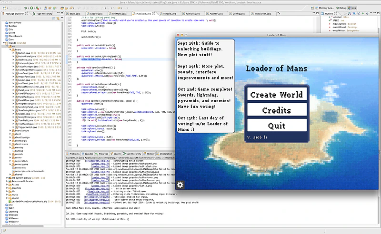Expand the graphics folder
The image size is (381, 234).
7,188
